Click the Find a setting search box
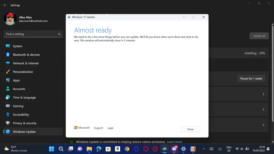Image resolution: width=274 pixels, height=154 pixels. [x=33, y=34]
